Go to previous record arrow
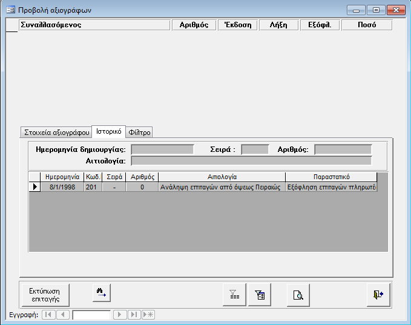The width and height of the screenshot is (411, 325). 63,315
